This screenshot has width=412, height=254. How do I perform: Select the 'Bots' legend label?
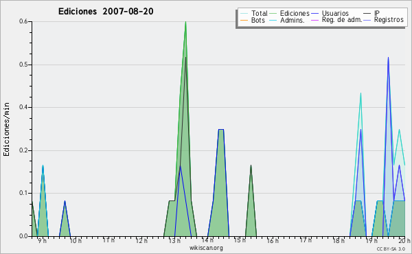[x=258, y=20]
